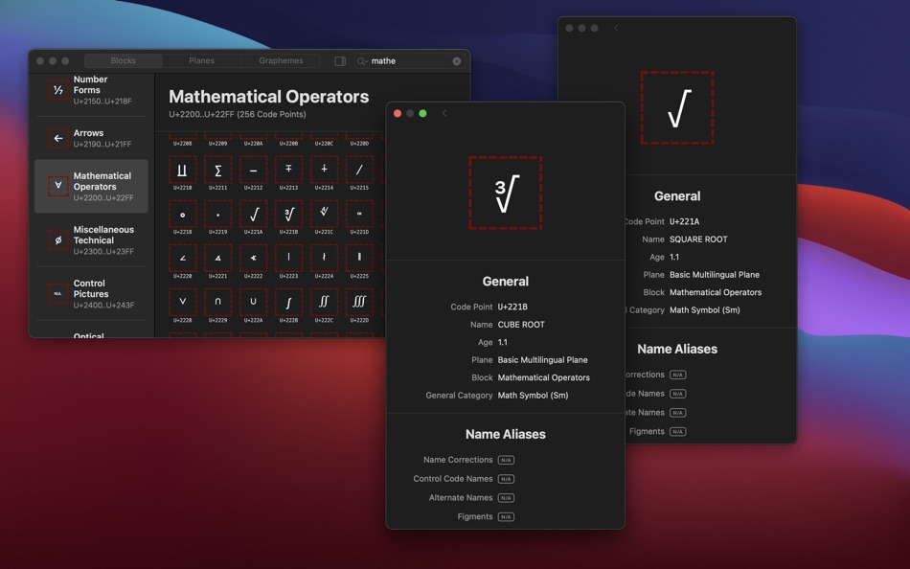Go back in the SQUARE ROOT window

[x=616, y=28]
